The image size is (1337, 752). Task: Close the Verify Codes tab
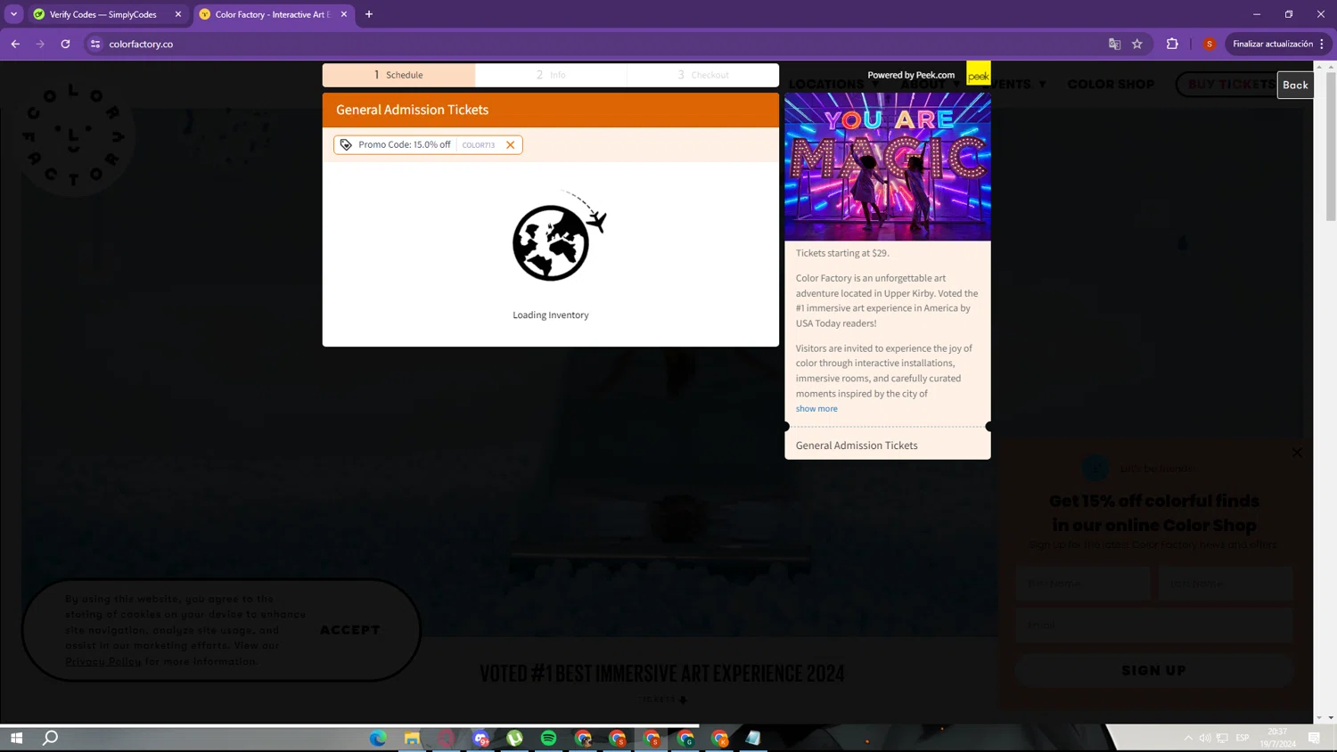pyautogui.click(x=178, y=14)
